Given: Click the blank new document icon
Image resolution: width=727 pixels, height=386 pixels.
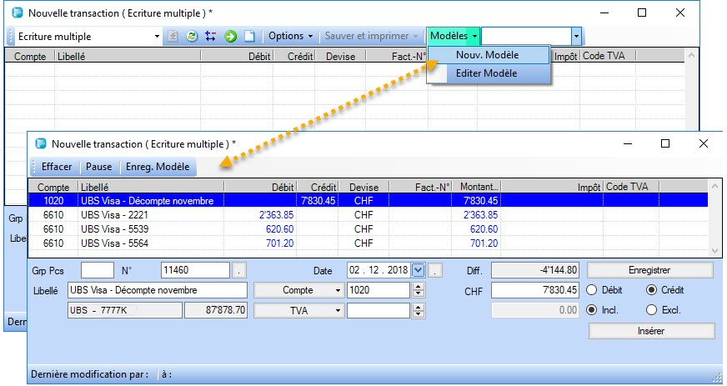Looking at the screenshot, I should (x=248, y=37).
